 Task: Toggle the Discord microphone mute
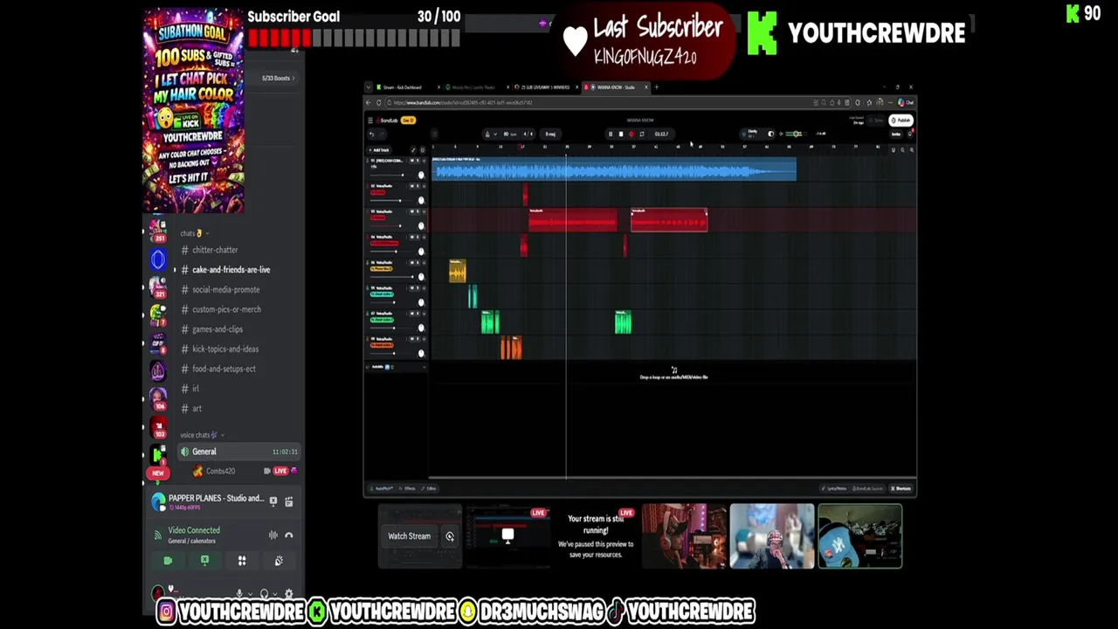239,594
